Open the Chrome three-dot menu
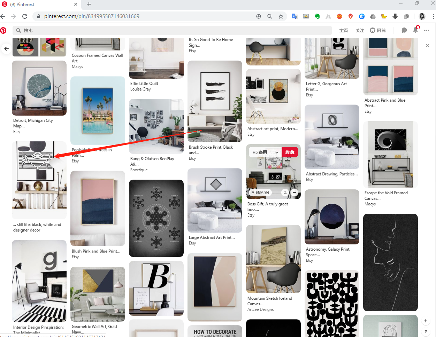This screenshot has width=436, height=337. [433, 16]
